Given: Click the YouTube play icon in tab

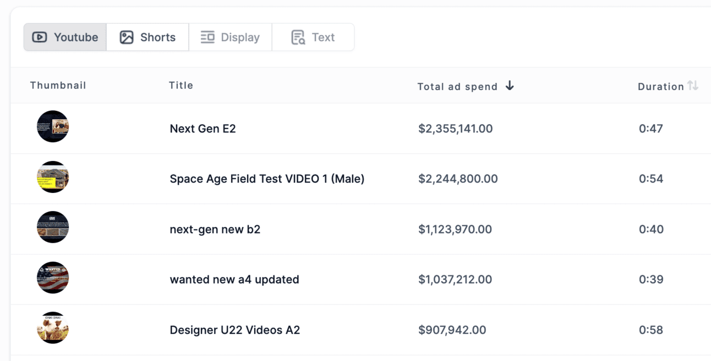Looking at the screenshot, I should pos(40,37).
